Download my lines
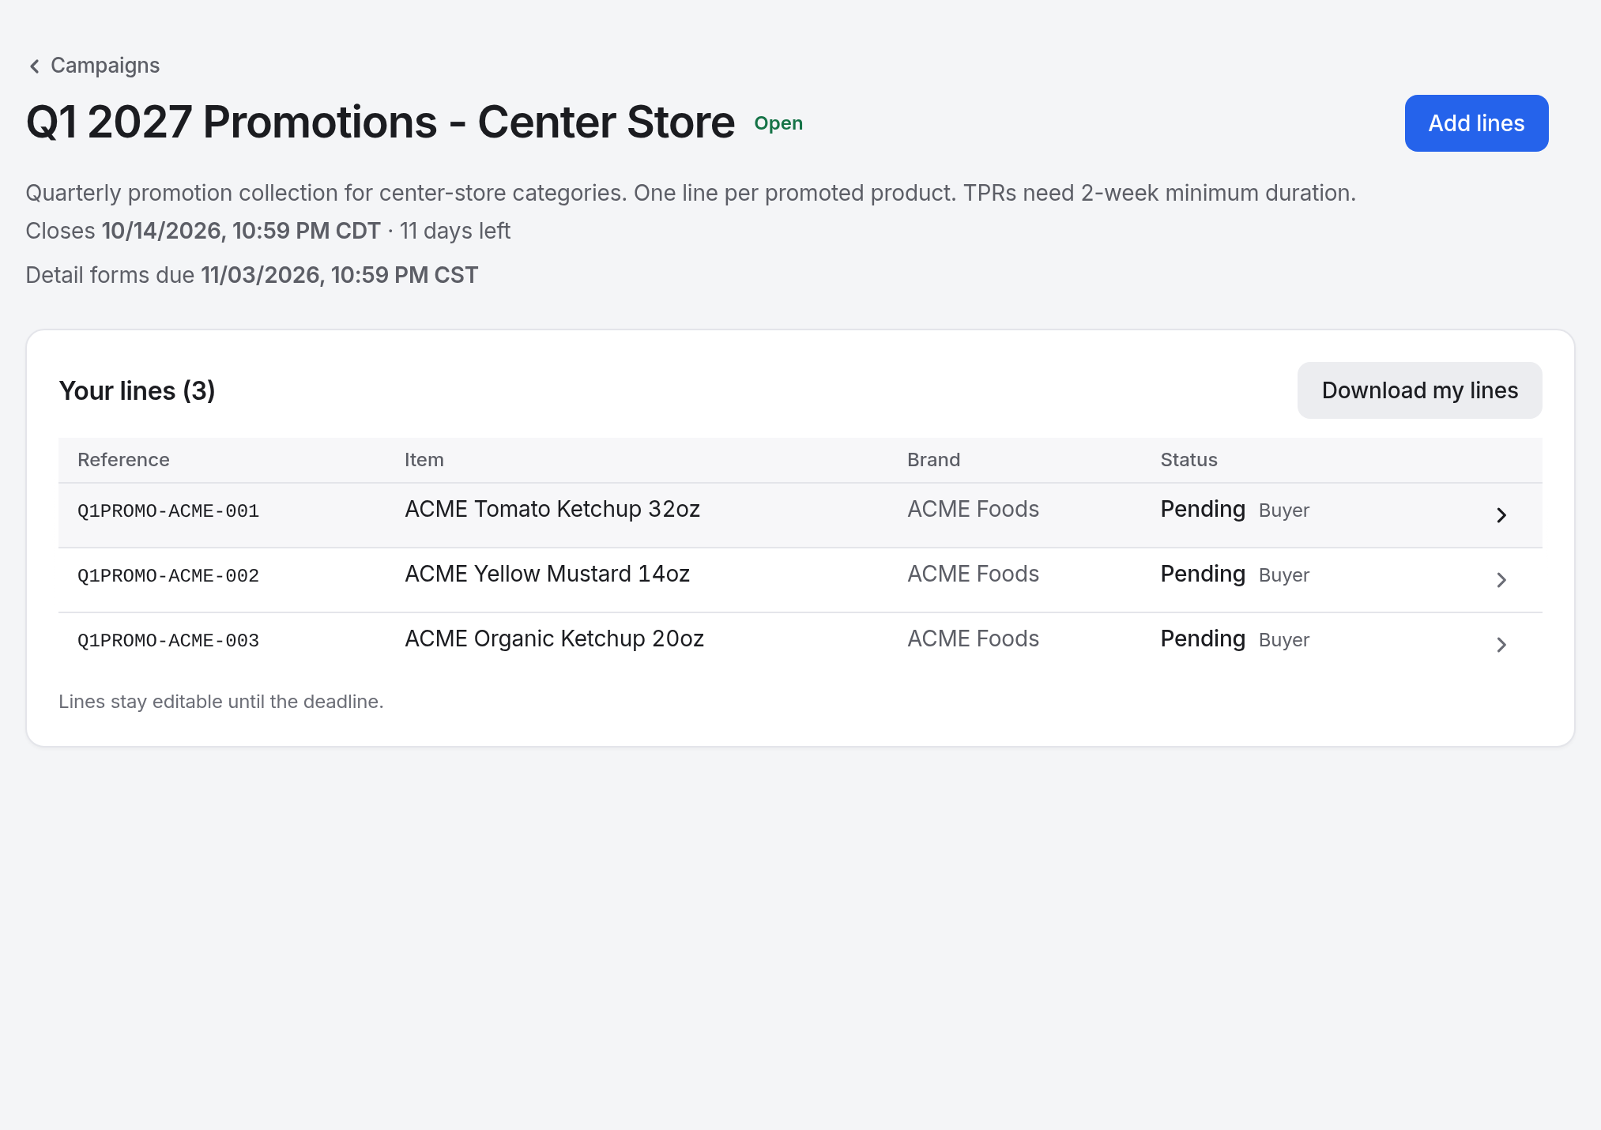Image resolution: width=1601 pixels, height=1130 pixels. tap(1419, 390)
